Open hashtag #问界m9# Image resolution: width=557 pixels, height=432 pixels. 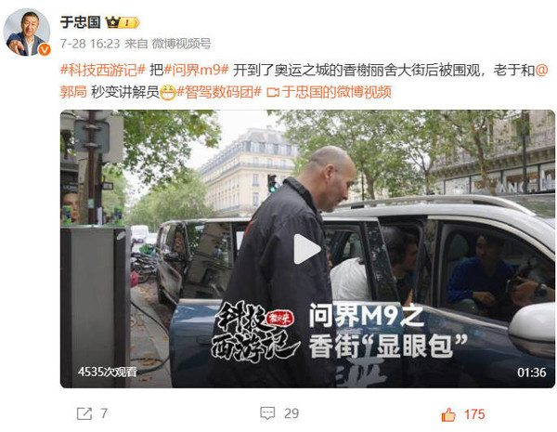coord(196,70)
